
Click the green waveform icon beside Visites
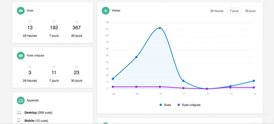click(x=105, y=11)
